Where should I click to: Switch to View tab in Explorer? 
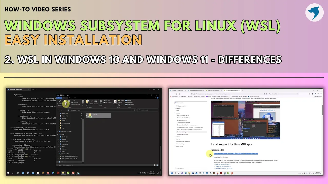(76, 98)
